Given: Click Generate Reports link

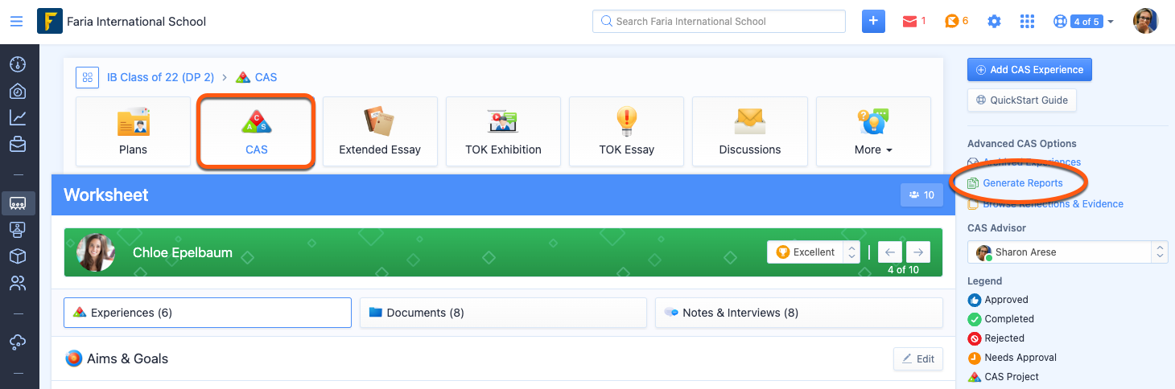Looking at the screenshot, I should click(x=1023, y=183).
